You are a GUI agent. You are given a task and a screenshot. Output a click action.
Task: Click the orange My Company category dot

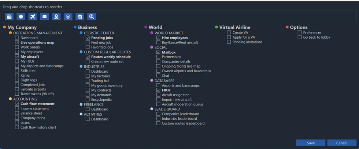[x=4, y=27]
